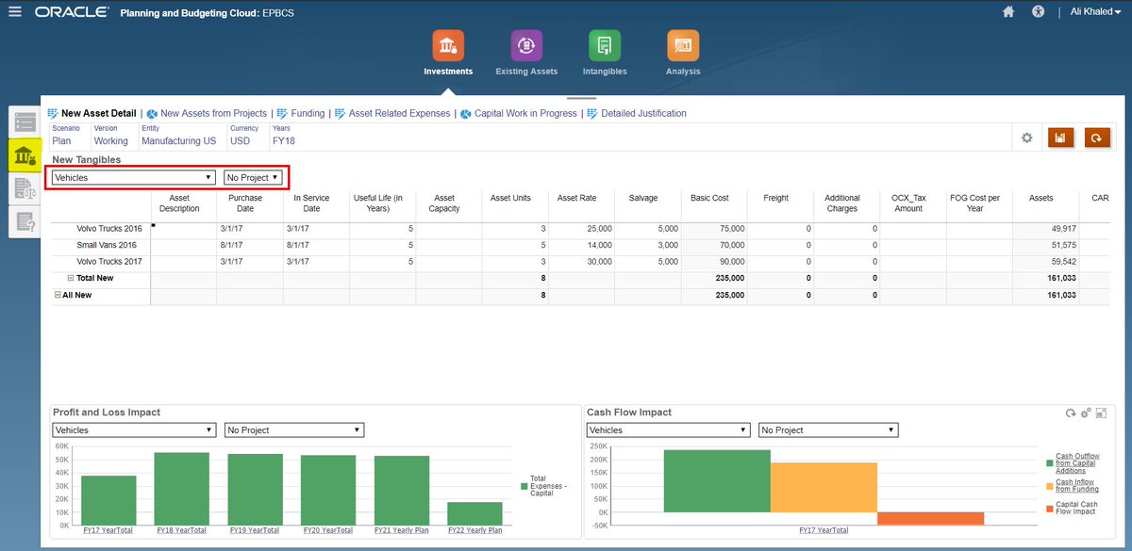This screenshot has height=551, width=1132.
Task: Open the Investments cluster icon
Action: 448,45
